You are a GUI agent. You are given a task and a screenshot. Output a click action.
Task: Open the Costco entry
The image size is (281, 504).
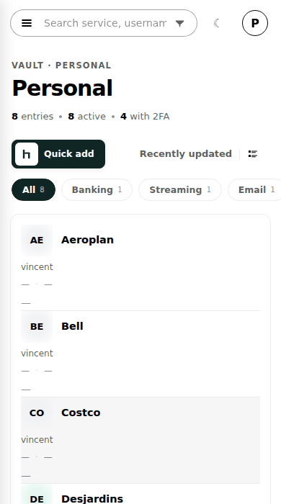(x=140, y=441)
